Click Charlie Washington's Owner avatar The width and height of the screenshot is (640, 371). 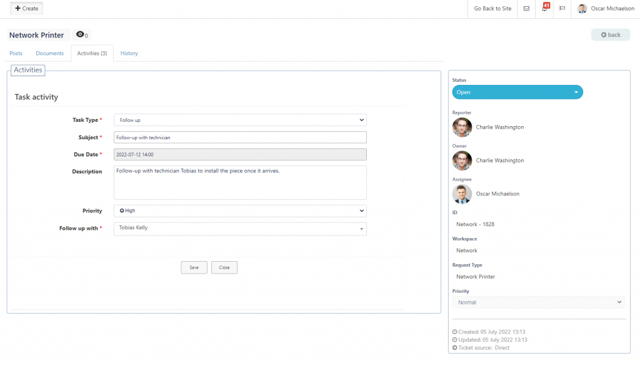coord(462,161)
